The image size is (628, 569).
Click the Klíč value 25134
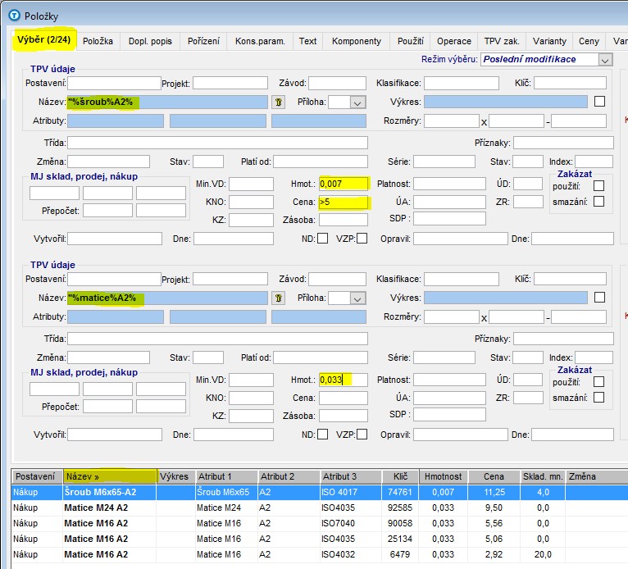[x=400, y=539]
